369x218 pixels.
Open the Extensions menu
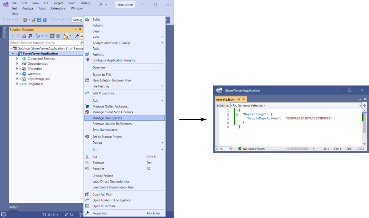coord(58,8)
